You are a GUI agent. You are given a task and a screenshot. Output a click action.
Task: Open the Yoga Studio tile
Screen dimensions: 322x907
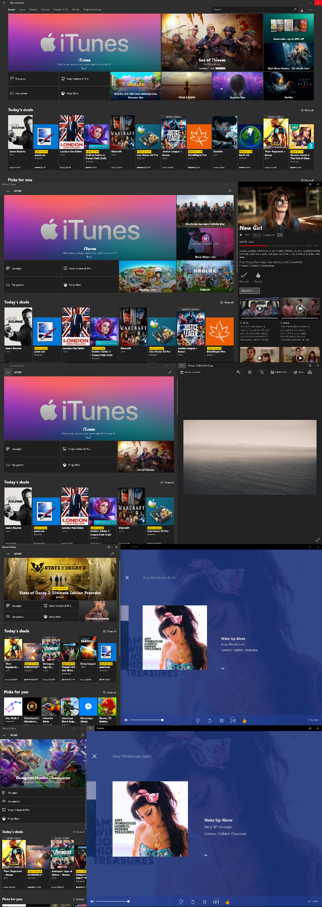coord(187,86)
